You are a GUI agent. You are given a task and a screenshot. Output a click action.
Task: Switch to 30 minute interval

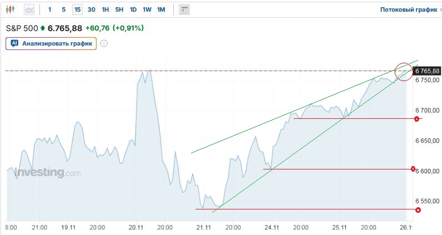pyautogui.click(x=91, y=9)
